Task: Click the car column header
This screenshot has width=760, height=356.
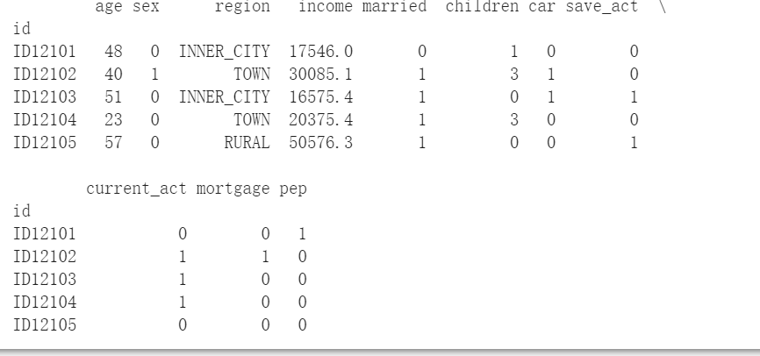Action: pyautogui.click(x=541, y=7)
